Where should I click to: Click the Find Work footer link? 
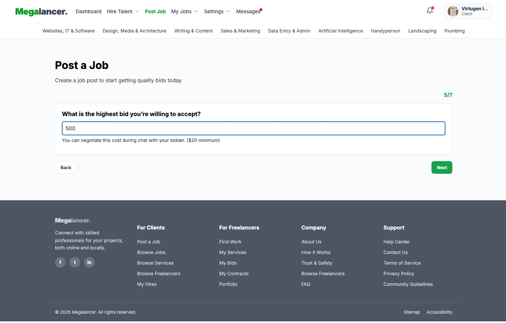click(x=230, y=242)
